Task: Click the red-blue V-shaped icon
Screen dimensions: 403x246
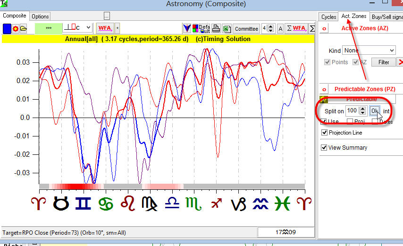Action: (188, 29)
